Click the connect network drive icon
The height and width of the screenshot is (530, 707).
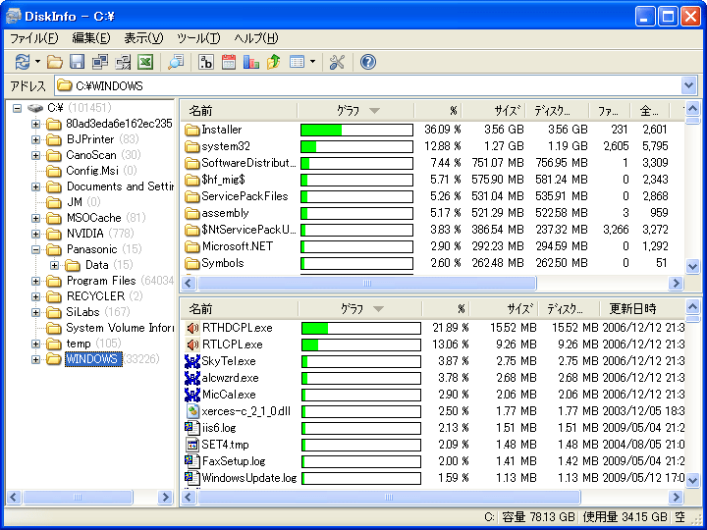coord(99,62)
